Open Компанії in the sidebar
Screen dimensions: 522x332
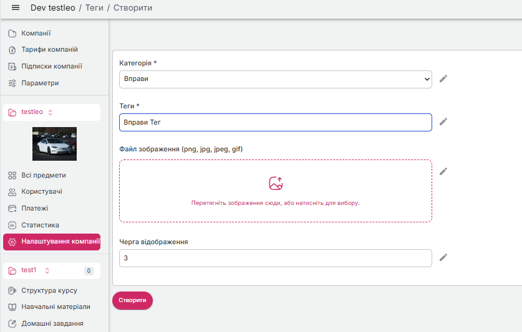(36, 33)
